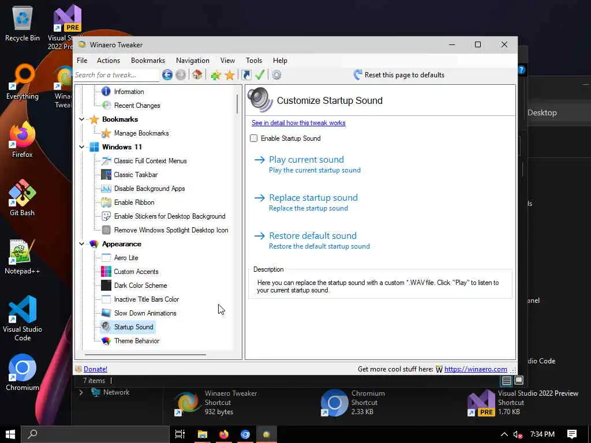Image resolution: width=591 pixels, height=443 pixels.
Task: Open File Explorer from the taskbar
Action: pyautogui.click(x=203, y=434)
